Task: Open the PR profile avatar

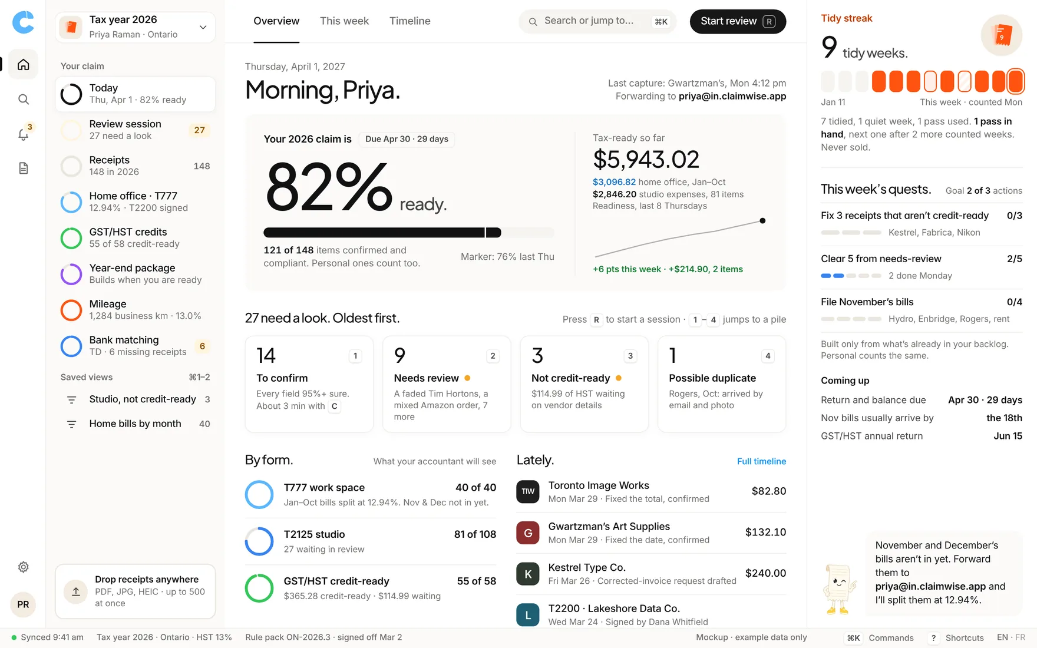Action: point(23,604)
